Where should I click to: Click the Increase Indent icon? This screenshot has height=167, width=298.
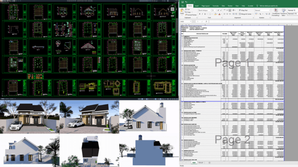(236, 14)
